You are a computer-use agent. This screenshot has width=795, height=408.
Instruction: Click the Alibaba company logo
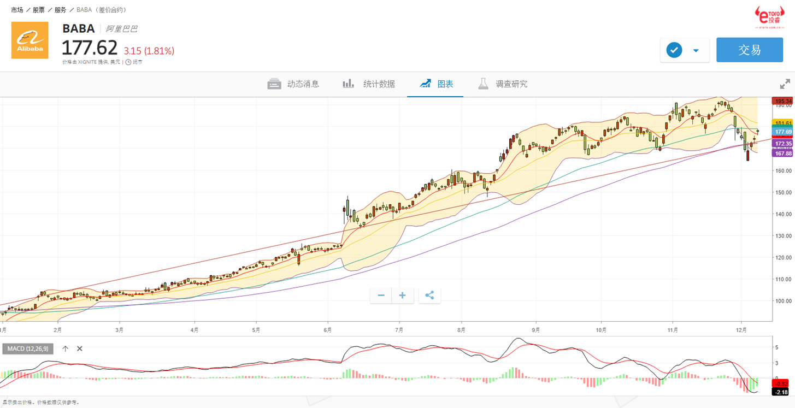[30, 40]
